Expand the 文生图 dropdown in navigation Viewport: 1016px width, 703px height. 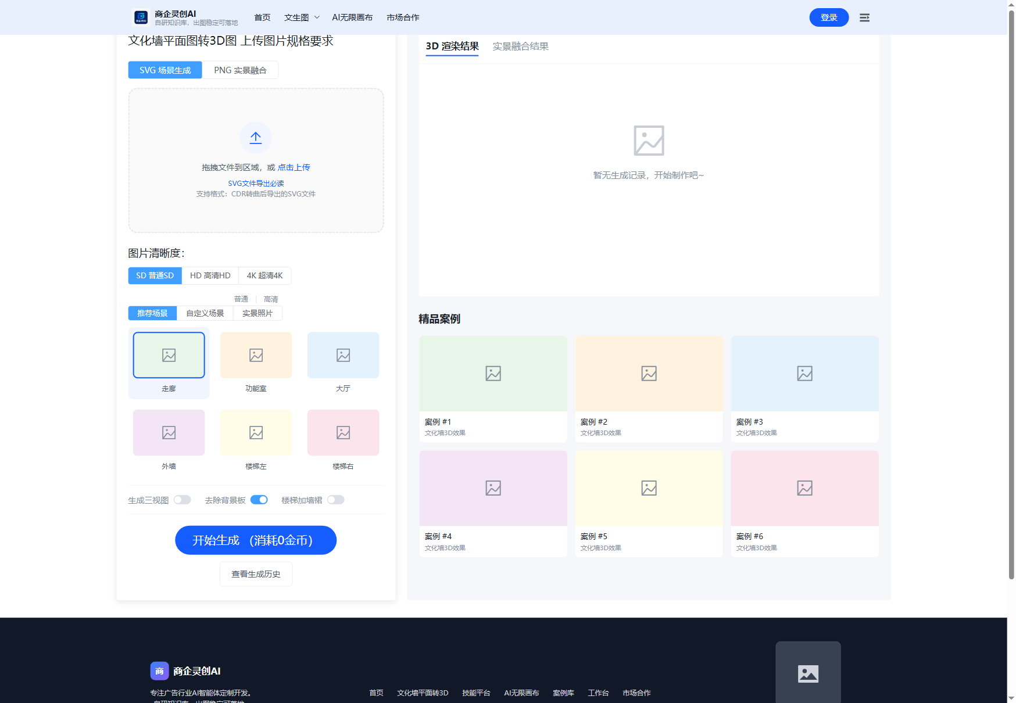[302, 17]
